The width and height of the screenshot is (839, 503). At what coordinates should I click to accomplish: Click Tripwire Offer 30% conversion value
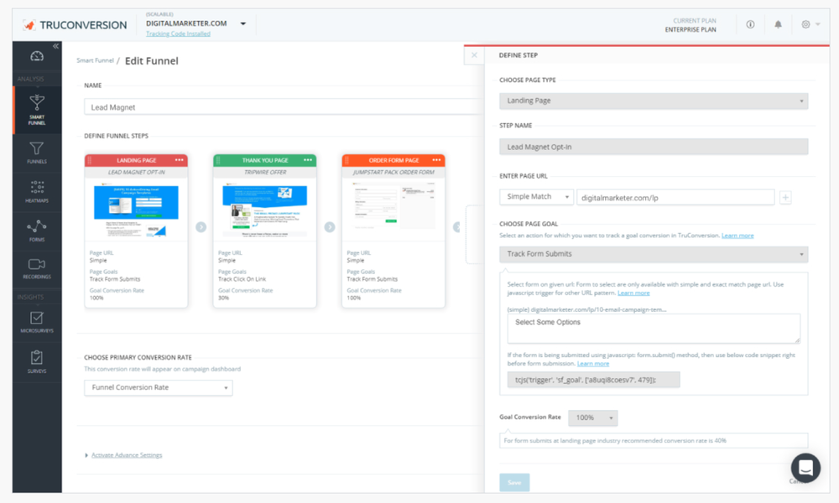[x=224, y=298]
